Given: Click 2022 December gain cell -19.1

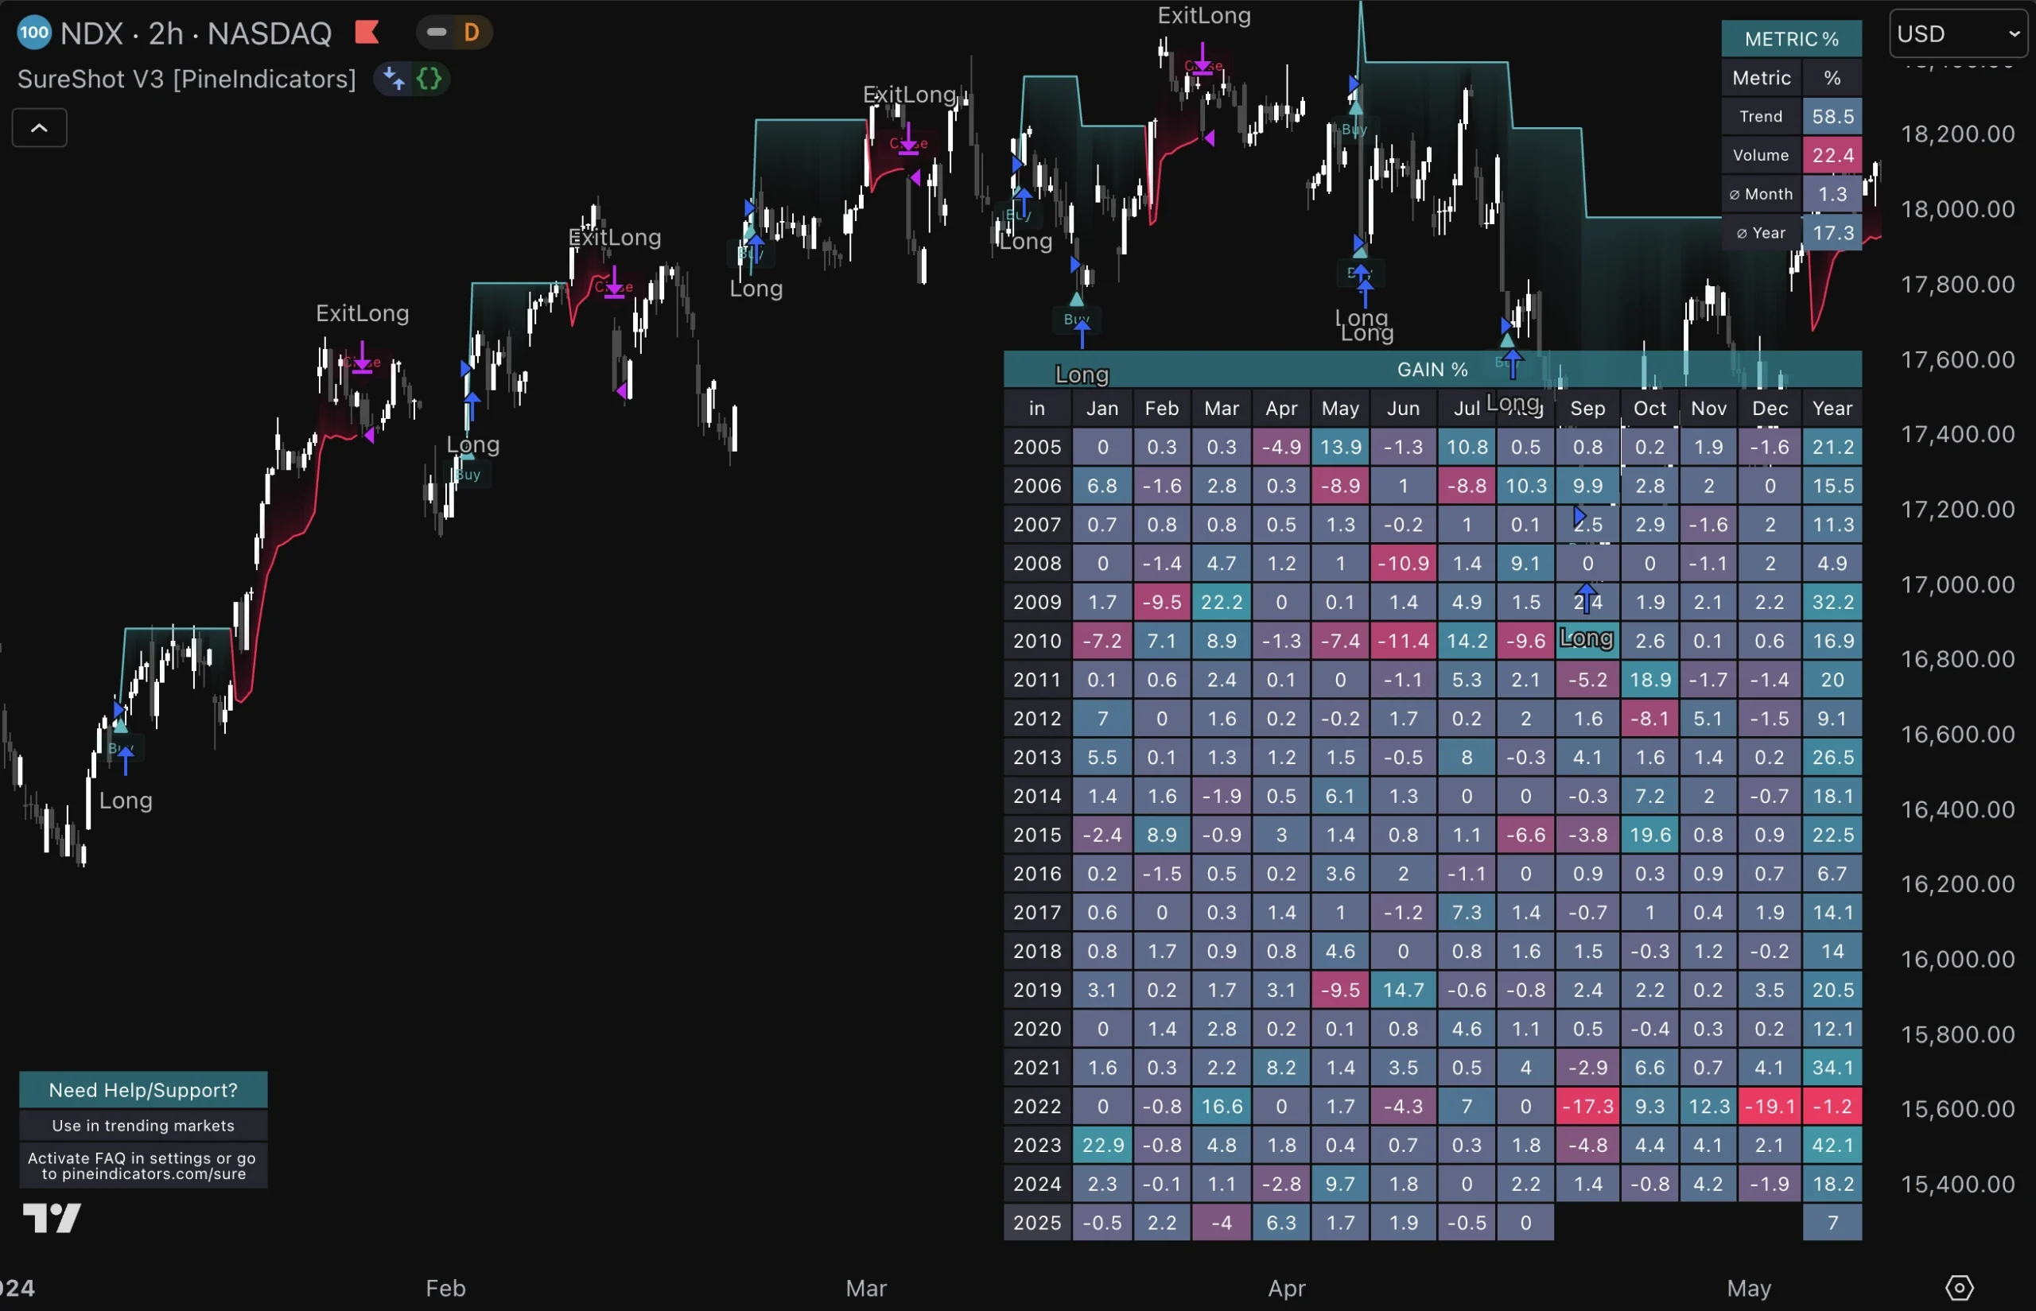Looking at the screenshot, I should tap(1770, 1107).
